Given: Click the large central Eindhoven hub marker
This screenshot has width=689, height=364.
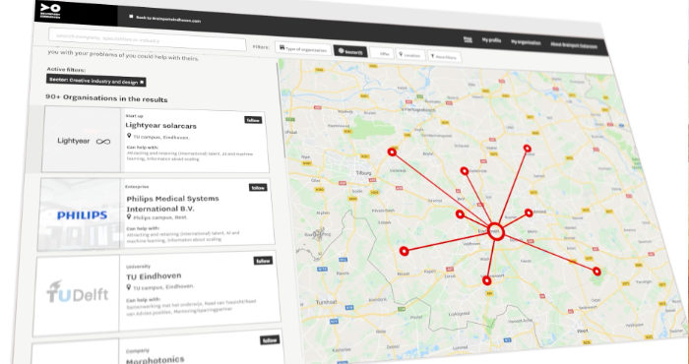Looking at the screenshot, I should [x=496, y=231].
